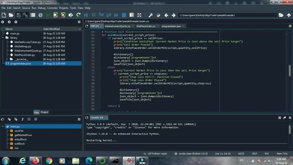Screen dimensions: 293x165
Task: Maximize the current pane
Action: (131, 15)
